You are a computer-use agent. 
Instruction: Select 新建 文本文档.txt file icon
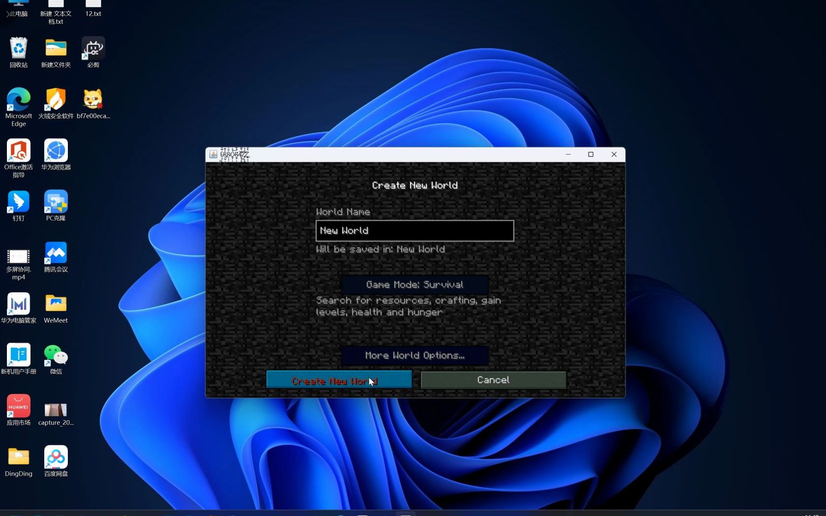(x=56, y=13)
